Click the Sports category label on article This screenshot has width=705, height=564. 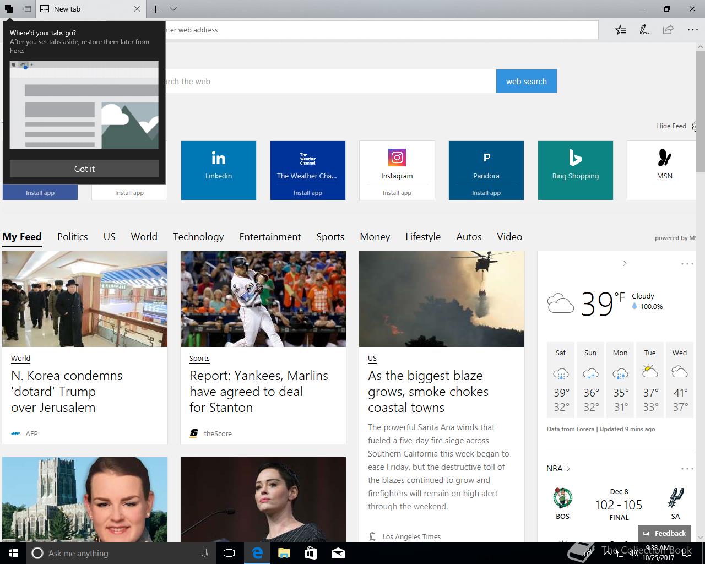tap(199, 358)
